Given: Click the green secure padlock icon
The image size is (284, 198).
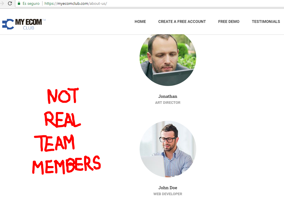Looking at the screenshot, I should click(19, 3).
